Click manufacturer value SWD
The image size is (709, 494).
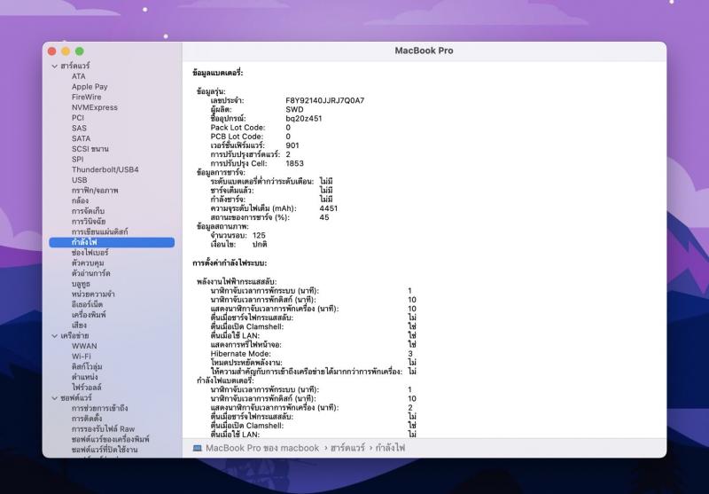coord(294,109)
